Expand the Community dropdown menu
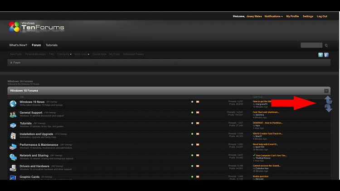This screenshot has height=191, width=340. click(64, 54)
